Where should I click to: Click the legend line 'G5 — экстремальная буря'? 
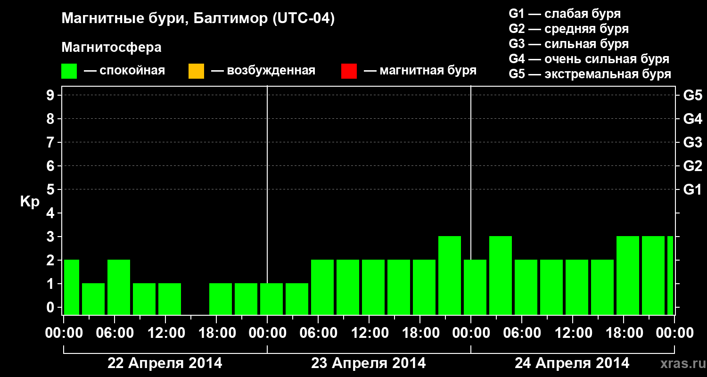pyautogui.click(x=590, y=74)
